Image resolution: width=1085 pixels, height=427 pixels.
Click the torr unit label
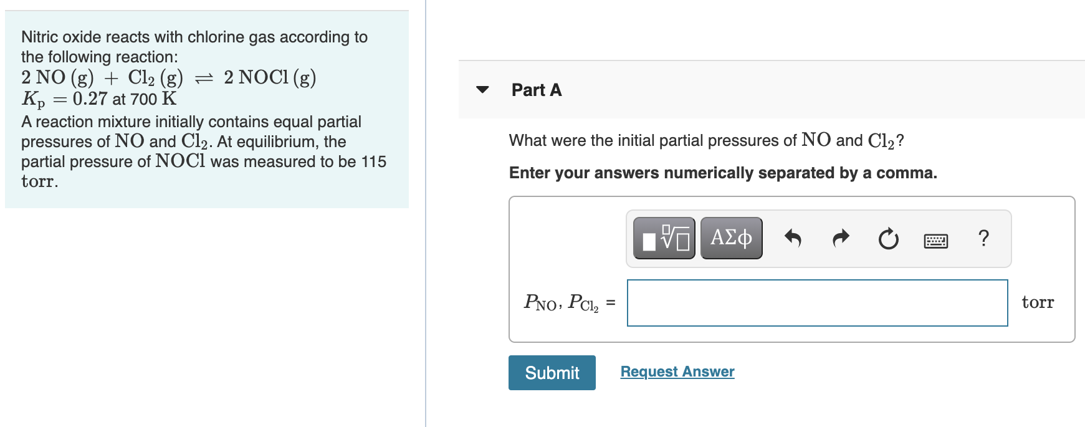point(1038,302)
